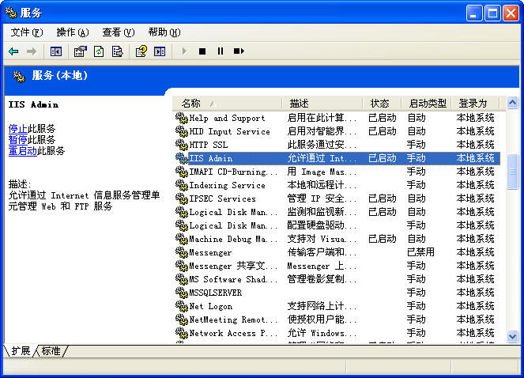Click the gear icon for IPSEC Services
This screenshot has height=378, width=524.
[x=182, y=198]
